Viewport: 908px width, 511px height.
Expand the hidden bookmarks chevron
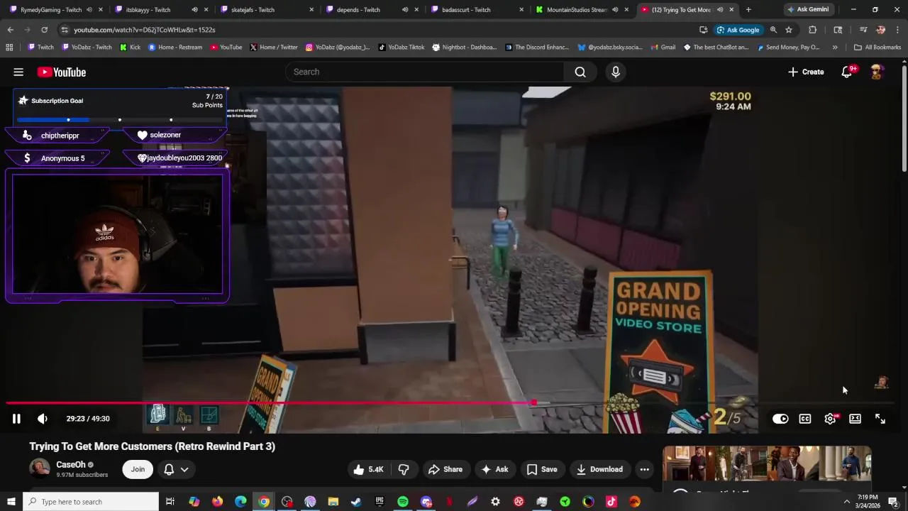coord(835,48)
